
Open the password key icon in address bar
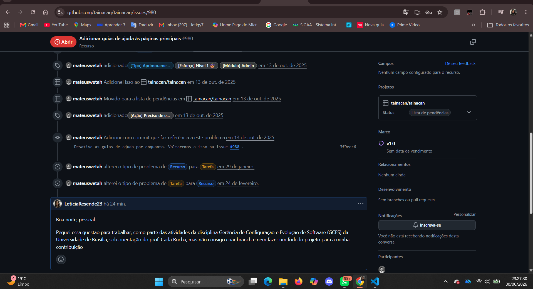pos(428,12)
